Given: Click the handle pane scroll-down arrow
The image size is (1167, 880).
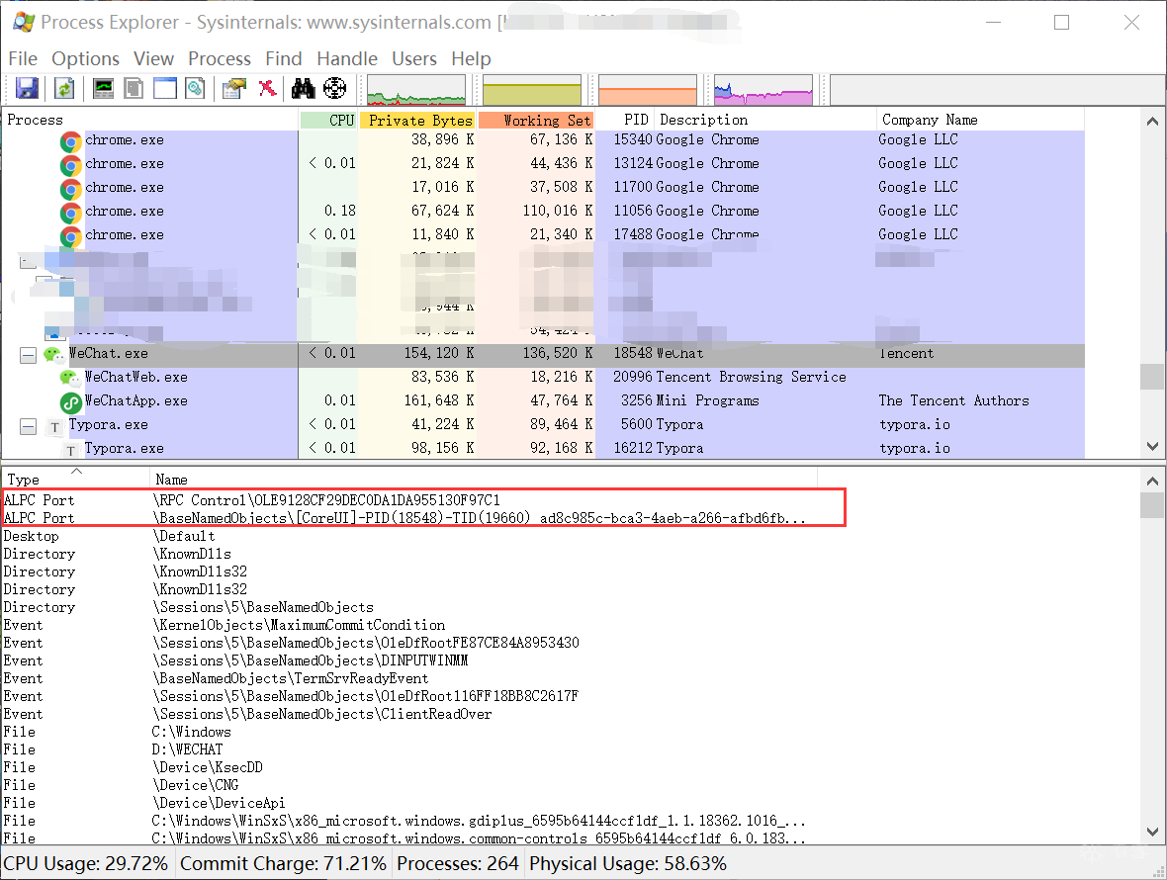Looking at the screenshot, I should coord(1152,832).
